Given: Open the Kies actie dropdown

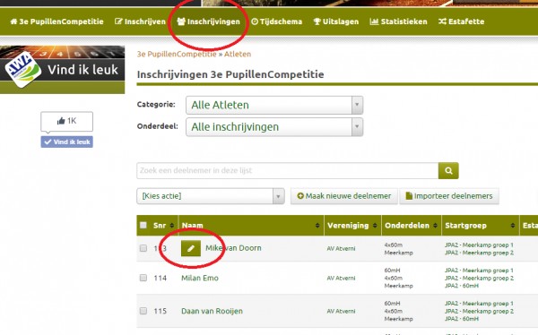Looking at the screenshot, I should [x=211, y=196].
